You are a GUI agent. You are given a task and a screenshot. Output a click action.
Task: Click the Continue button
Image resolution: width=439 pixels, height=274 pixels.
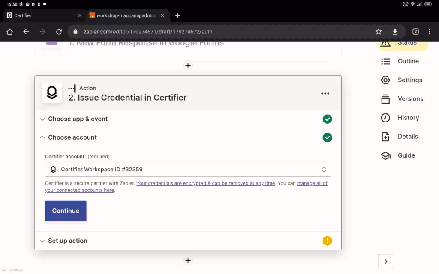[66, 211]
